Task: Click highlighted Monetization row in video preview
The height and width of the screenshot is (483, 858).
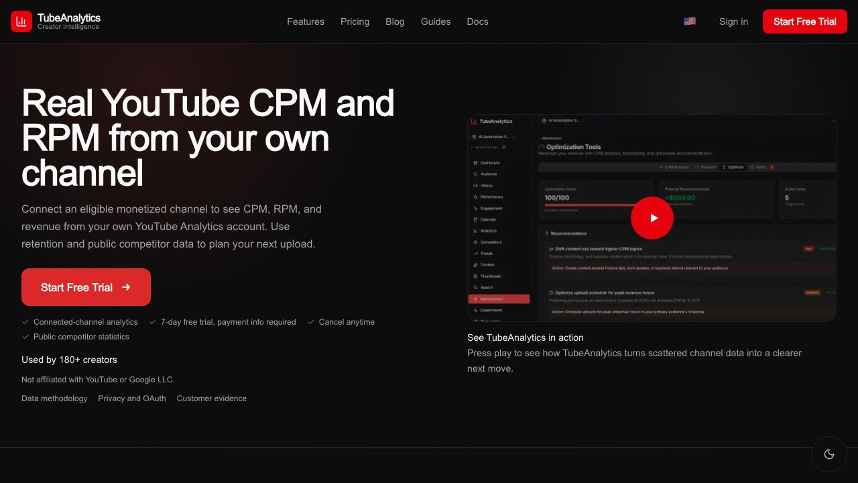Action: (x=499, y=299)
